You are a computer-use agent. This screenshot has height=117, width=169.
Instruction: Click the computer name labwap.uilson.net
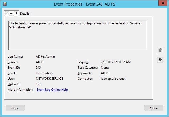tap(113, 79)
